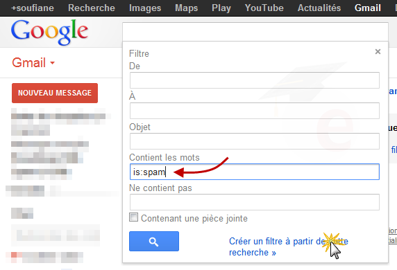The width and height of the screenshot is (397, 270).
Task: Click the 'Ne contient pas' field
Action: (255, 202)
